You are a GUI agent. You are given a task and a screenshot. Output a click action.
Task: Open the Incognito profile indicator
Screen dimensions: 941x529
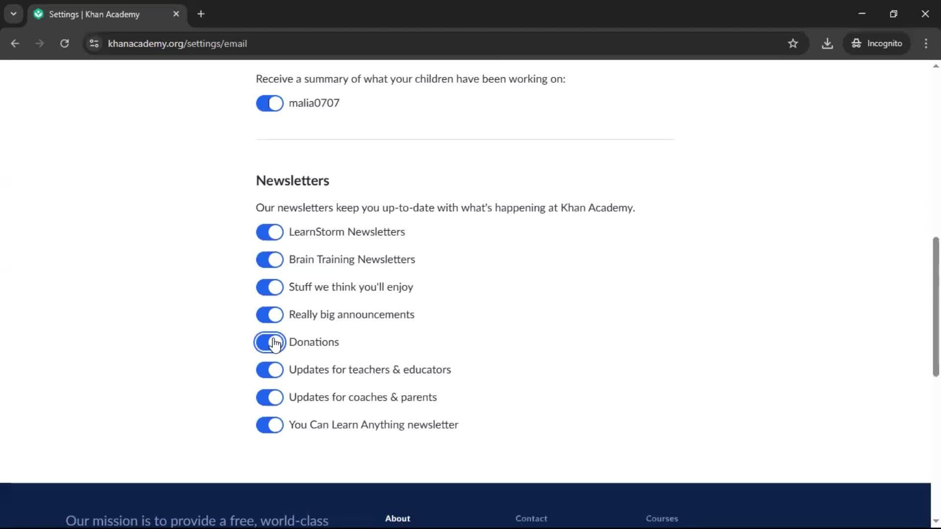coord(877,44)
